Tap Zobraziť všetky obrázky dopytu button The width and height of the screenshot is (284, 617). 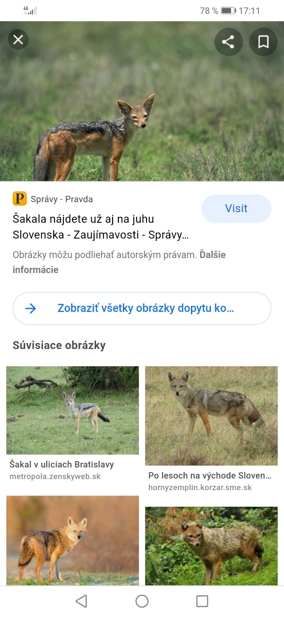(145, 308)
